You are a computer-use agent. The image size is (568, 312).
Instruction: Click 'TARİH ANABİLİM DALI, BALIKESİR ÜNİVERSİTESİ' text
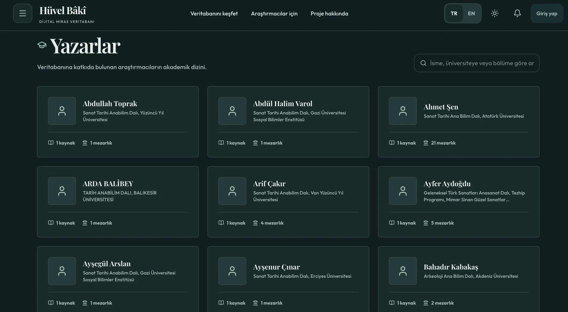120,196
